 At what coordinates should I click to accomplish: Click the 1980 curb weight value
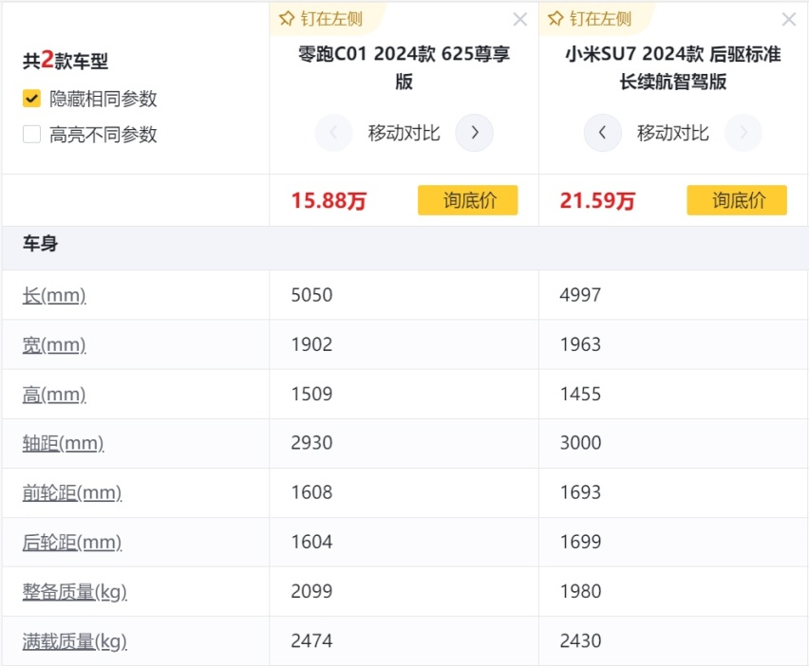tap(580, 591)
